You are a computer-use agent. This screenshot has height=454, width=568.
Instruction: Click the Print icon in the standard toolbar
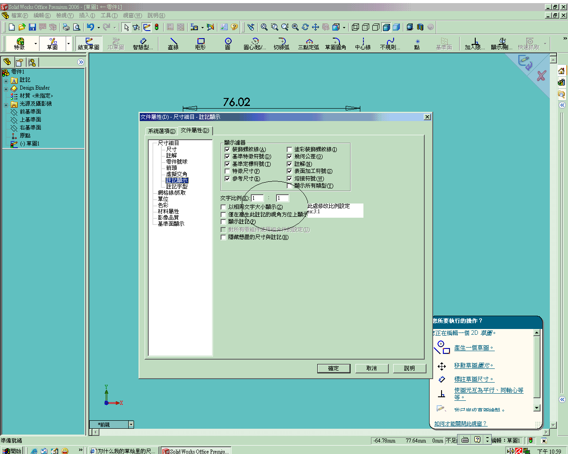[66, 27]
